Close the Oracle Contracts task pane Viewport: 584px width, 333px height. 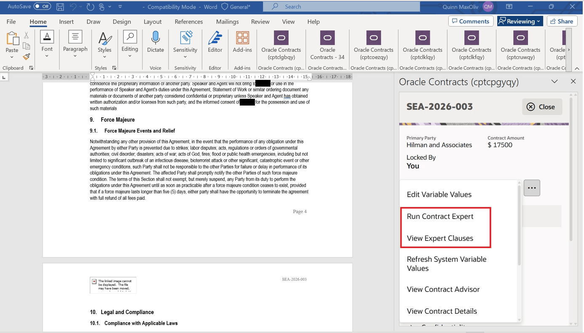point(573,81)
